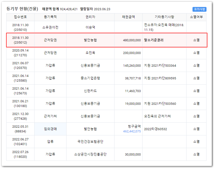Select the 압류 cell

pos(50,142)
